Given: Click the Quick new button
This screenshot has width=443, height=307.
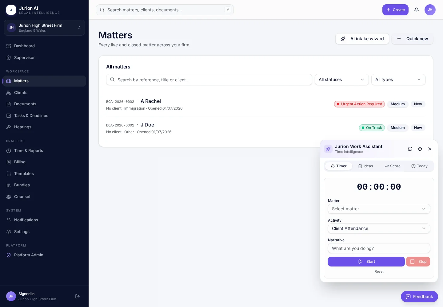Looking at the screenshot, I should pyautogui.click(x=412, y=39).
